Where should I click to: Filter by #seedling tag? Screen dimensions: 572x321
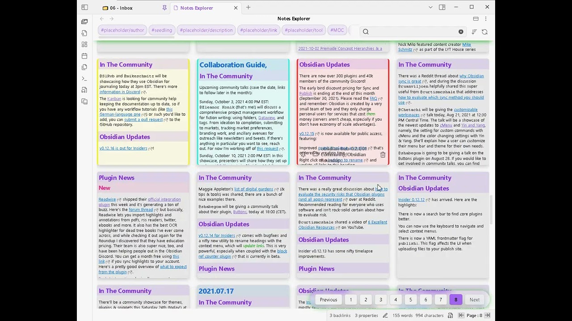(x=162, y=30)
